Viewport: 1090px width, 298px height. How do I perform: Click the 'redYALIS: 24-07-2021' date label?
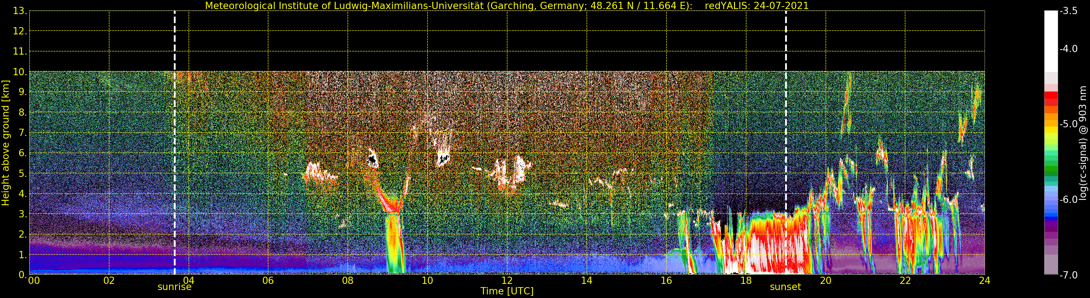click(x=756, y=6)
